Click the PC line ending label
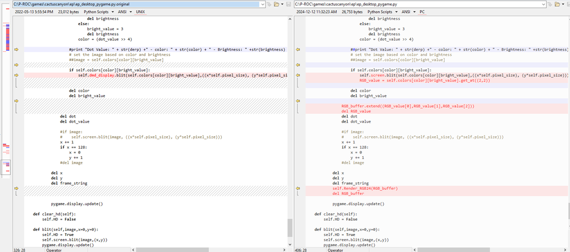Image resolution: width=570 pixels, height=252 pixels. point(422,11)
